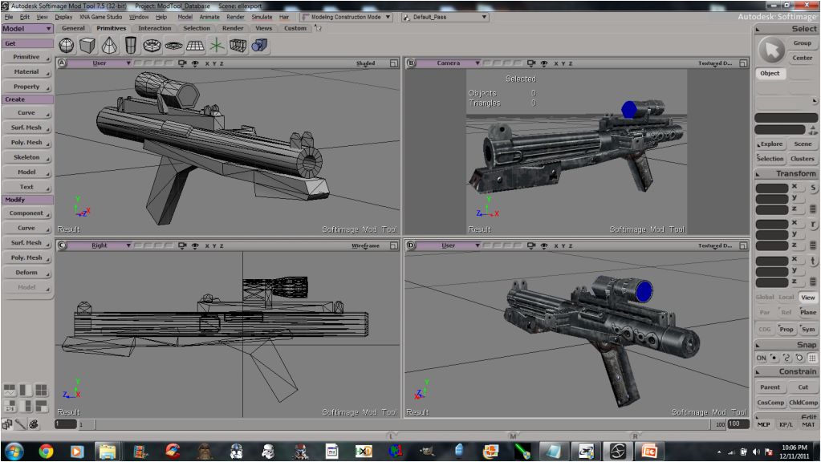Create a disc primitive from toolbar
The width and height of the screenshot is (821, 462).
pos(173,46)
